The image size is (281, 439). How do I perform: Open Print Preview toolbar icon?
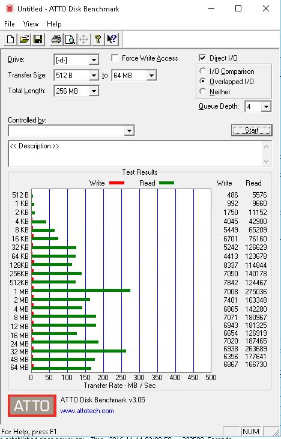tap(70, 39)
